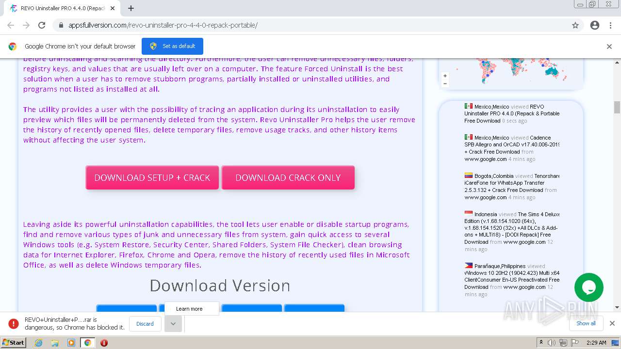Click the Philippines flag in visitor feed

pos(469,266)
